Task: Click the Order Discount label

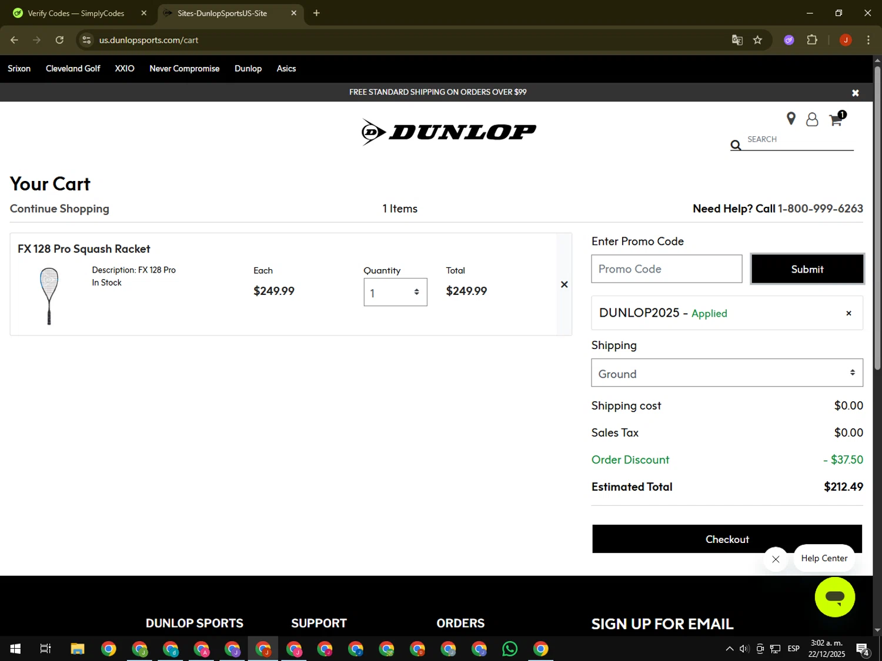Action: click(630, 459)
